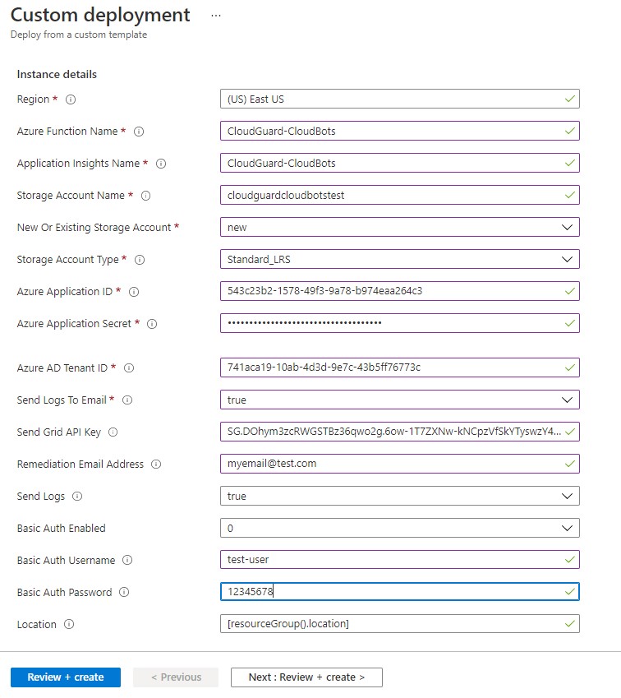Click into the Azure Function Name field
621x698 pixels.
[399, 131]
